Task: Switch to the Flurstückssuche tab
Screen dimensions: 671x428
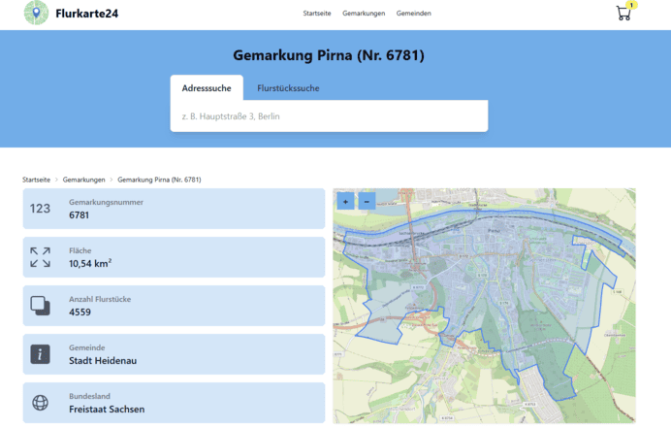Action: click(288, 87)
